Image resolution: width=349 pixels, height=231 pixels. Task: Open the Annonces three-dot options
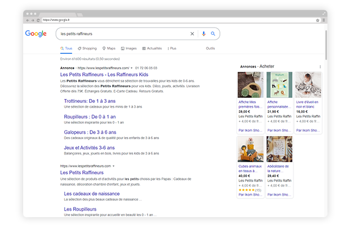pyautogui.click(x=320, y=67)
